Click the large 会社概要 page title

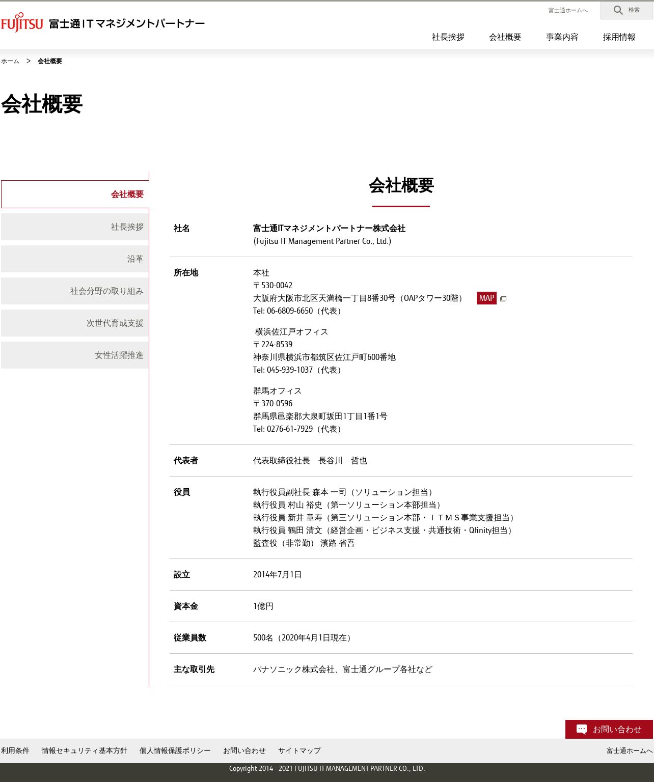pyautogui.click(x=42, y=104)
